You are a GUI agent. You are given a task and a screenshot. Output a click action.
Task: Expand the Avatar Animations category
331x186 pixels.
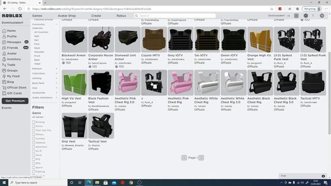point(56,98)
